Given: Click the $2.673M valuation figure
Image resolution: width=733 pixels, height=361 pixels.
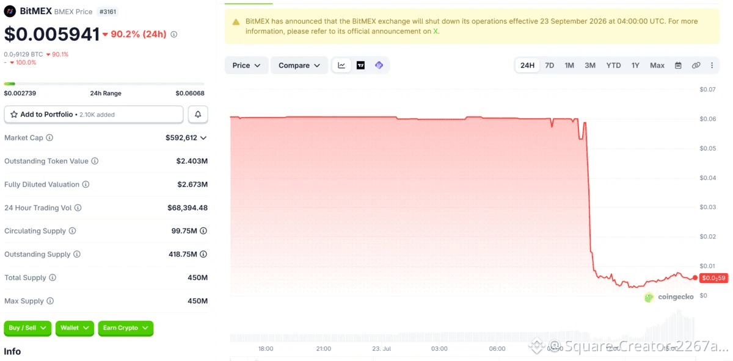Looking at the screenshot, I should pos(192,184).
